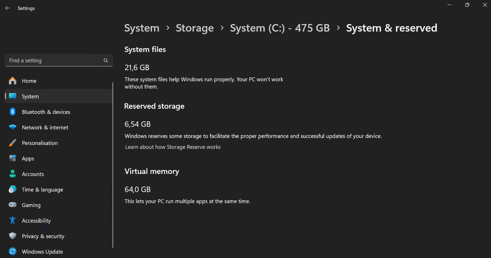This screenshot has height=258, width=491.
Task: Open Windows Update sync icon
Action: click(x=12, y=251)
